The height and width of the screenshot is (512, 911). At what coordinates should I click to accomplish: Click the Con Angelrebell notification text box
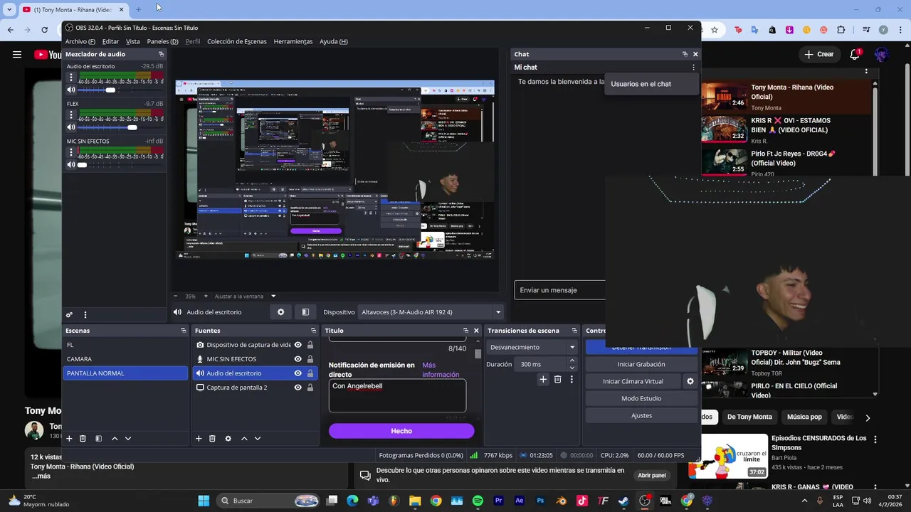(397, 395)
